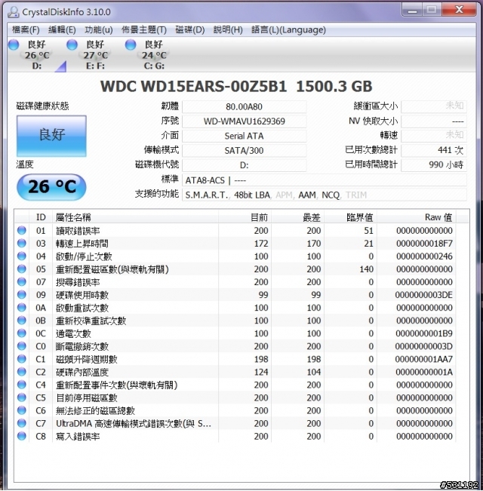
Task: Open the 檔案(F) menu
Action: (x=26, y=29)
